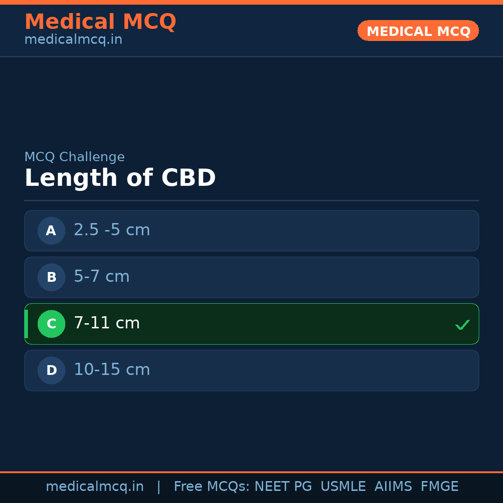Choose the "5-7 cm" answer text
The height and width of the screenshot is (503, 503).
tap(102, 277)
